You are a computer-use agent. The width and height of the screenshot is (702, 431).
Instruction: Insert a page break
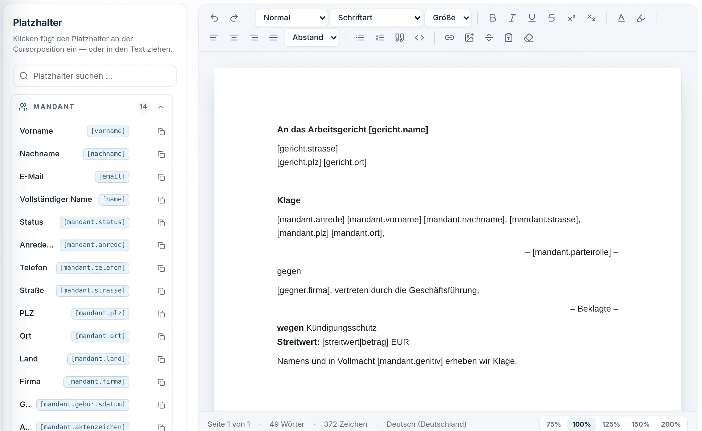(489, 38)
